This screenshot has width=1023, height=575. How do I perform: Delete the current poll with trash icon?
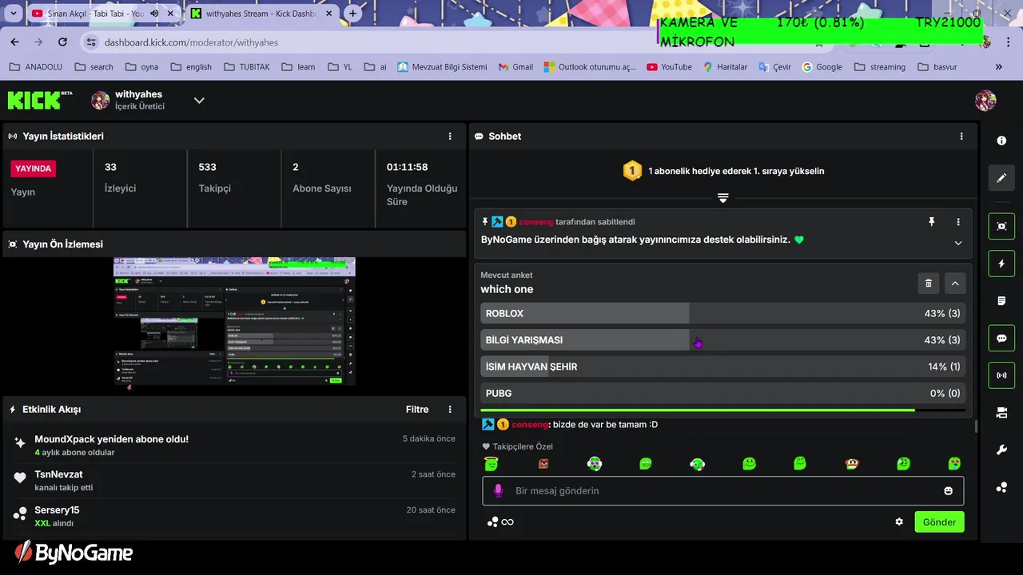[928, 283]
